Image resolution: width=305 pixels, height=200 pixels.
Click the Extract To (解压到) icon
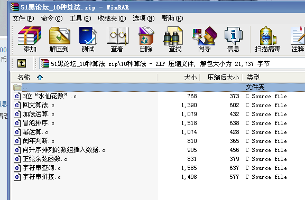(x=59, y=40)
